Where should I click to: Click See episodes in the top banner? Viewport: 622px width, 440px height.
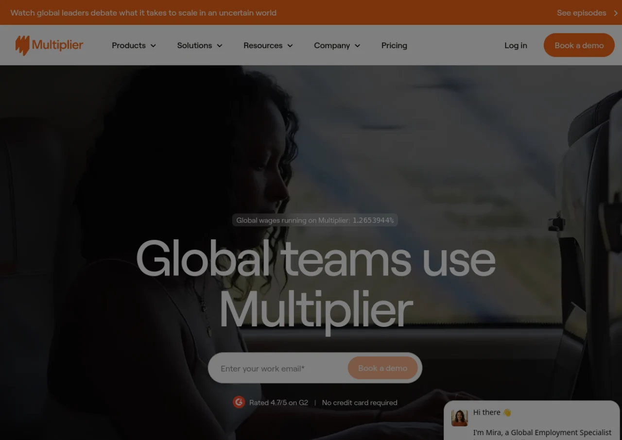point(582,13)
